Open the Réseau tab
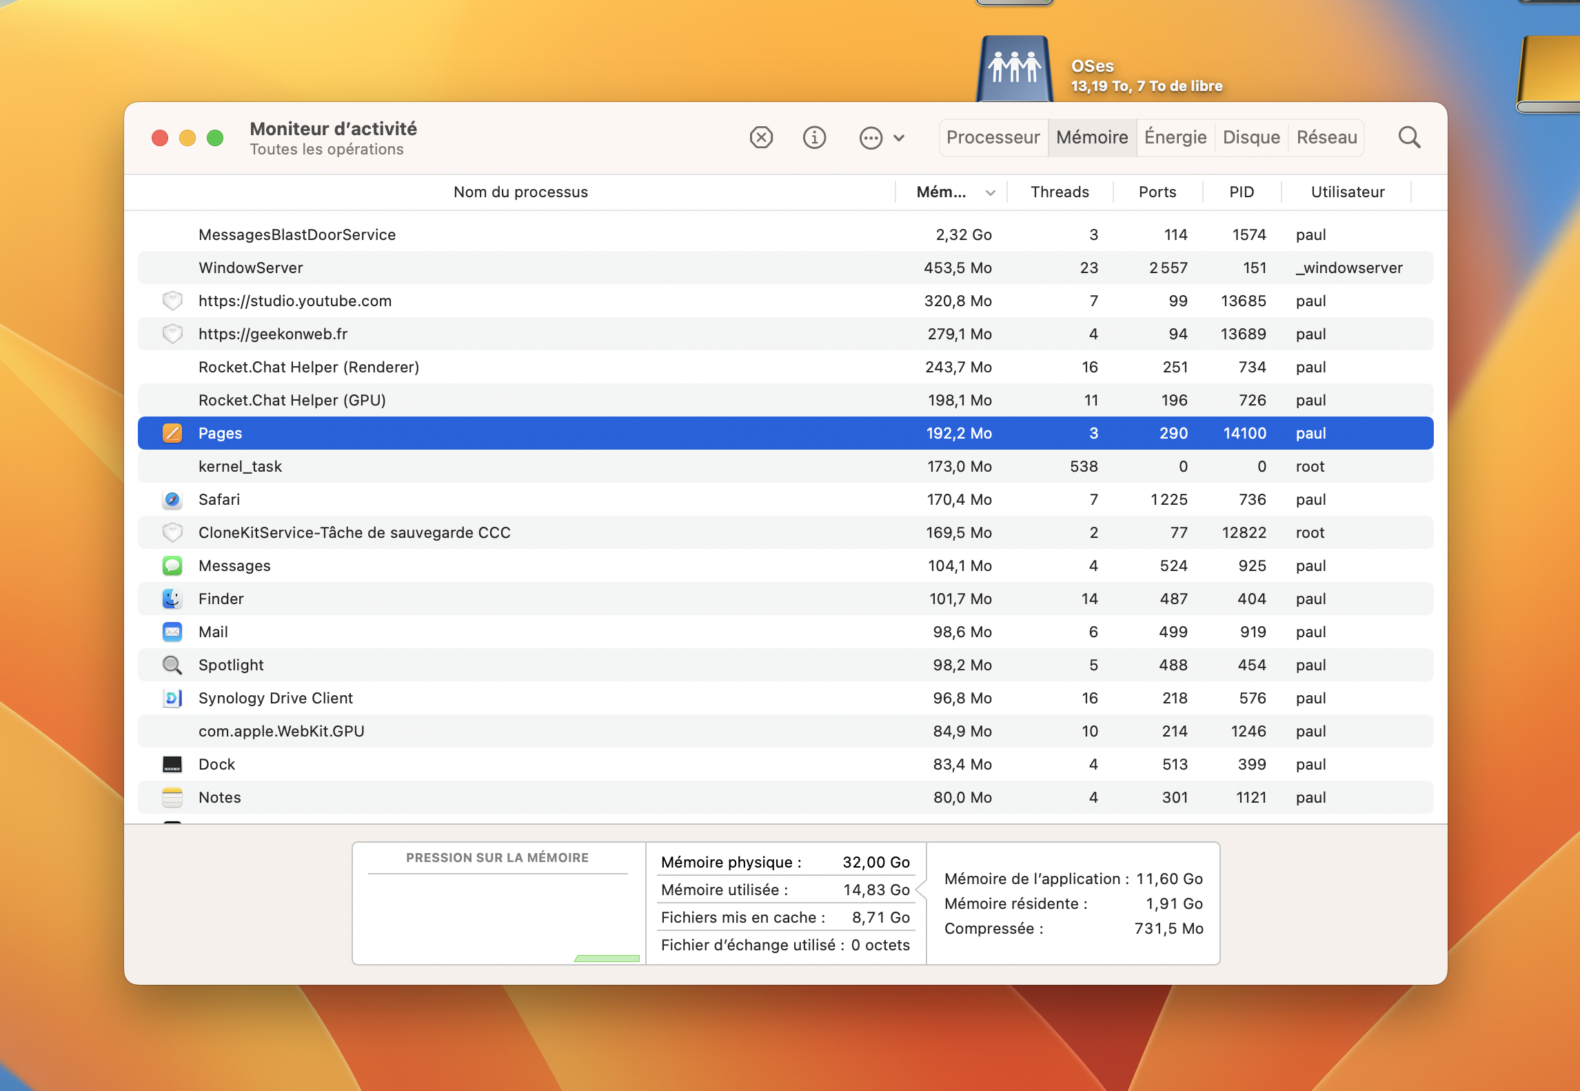The height and width of the screenshot is (1091, 1580). 1326,137
